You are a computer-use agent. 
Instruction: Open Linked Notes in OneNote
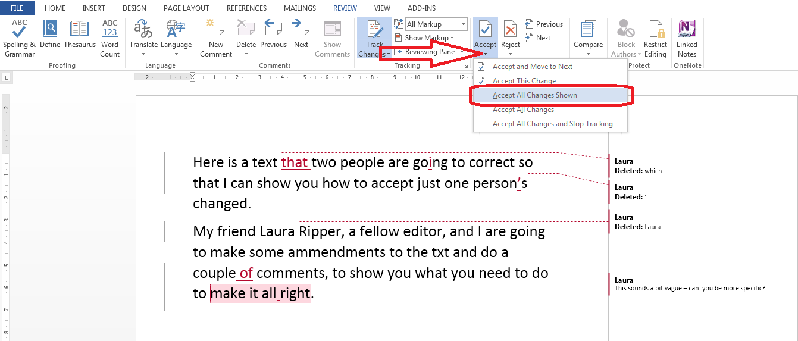tap(687, 37)
